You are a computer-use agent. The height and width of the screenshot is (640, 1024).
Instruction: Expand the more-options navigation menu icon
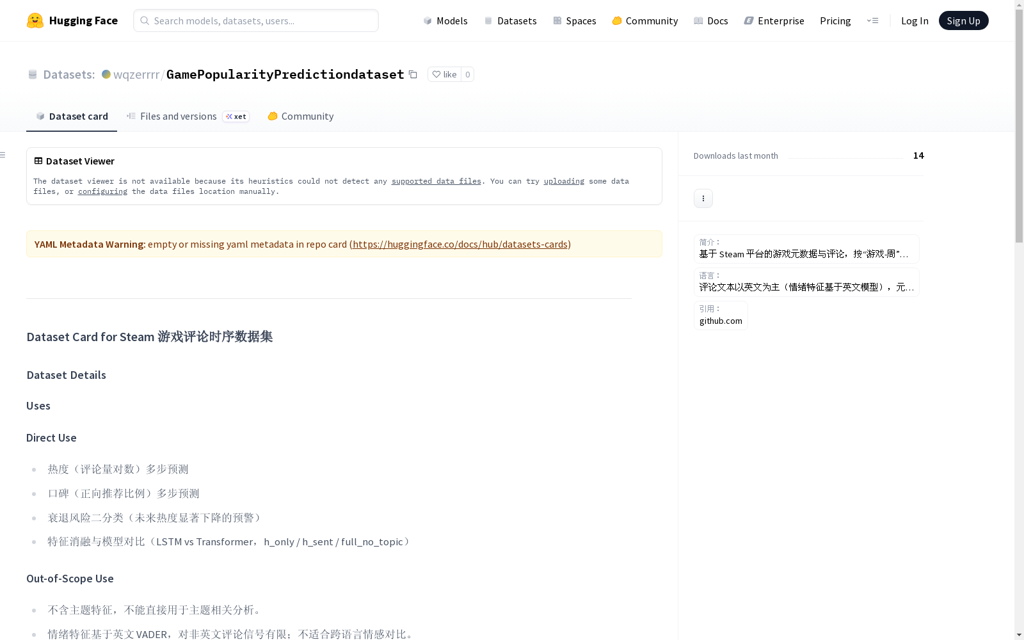pyautogui.click(x=872, y=20)
